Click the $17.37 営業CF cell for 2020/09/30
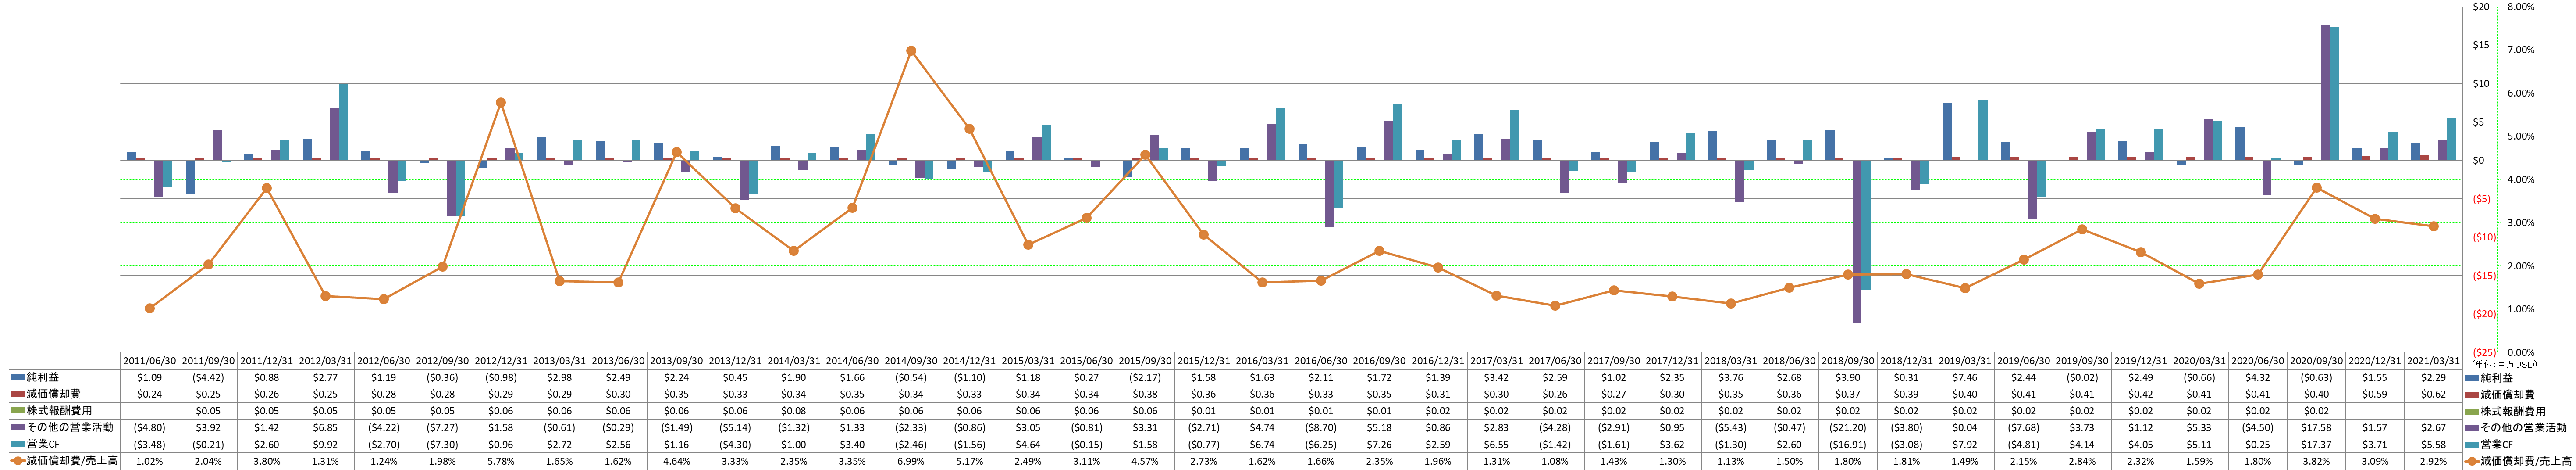The height and width of the screenshot is (470, 2576). point(2316,444)
